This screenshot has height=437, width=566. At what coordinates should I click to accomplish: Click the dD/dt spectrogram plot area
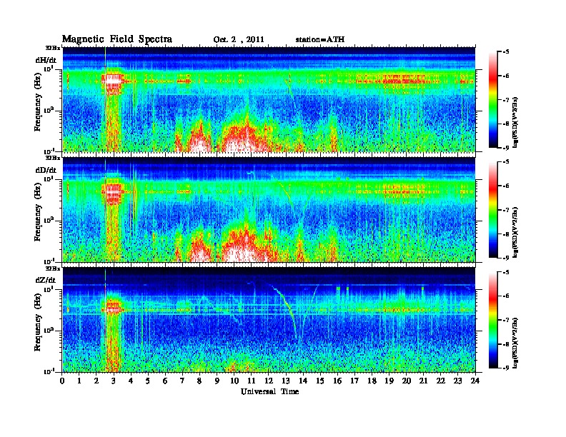pyautogui.click(x=269, y=209)
